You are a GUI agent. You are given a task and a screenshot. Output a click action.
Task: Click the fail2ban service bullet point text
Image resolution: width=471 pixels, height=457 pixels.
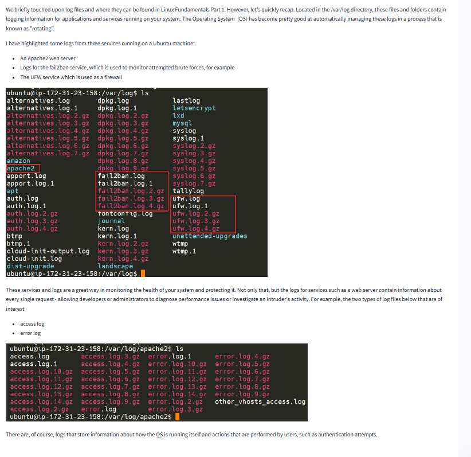click(127, 68)
